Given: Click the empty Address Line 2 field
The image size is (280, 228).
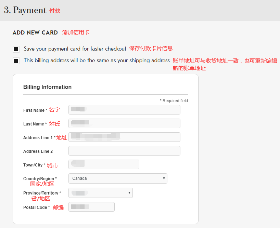Looking at the screenshot, I should pyautogui.click(x=124, y=151).
